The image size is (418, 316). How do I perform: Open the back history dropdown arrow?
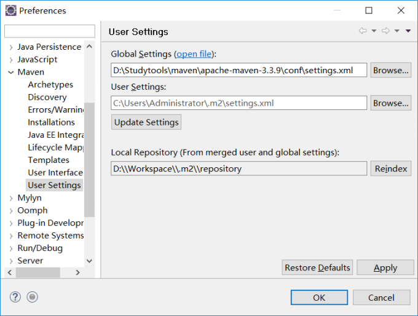374,31
